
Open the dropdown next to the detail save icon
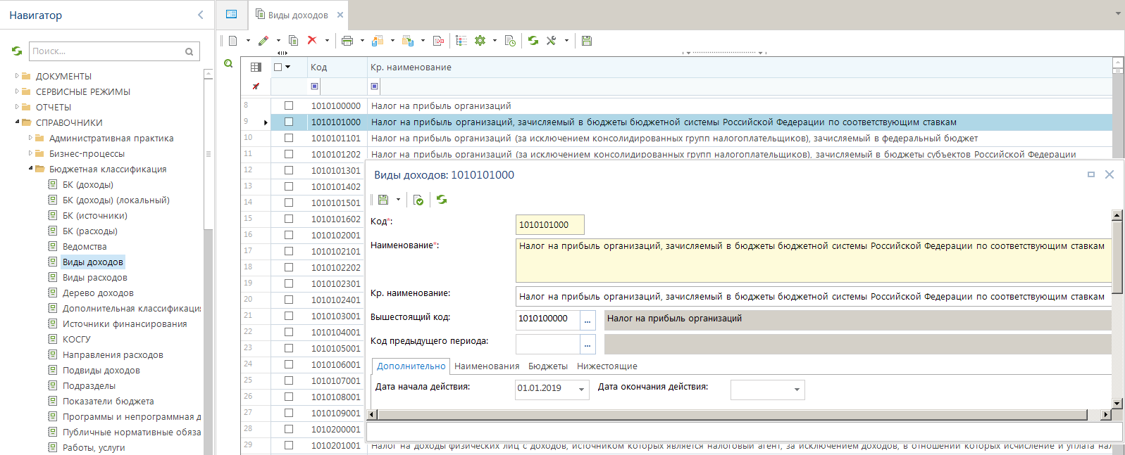click(398, 200)
